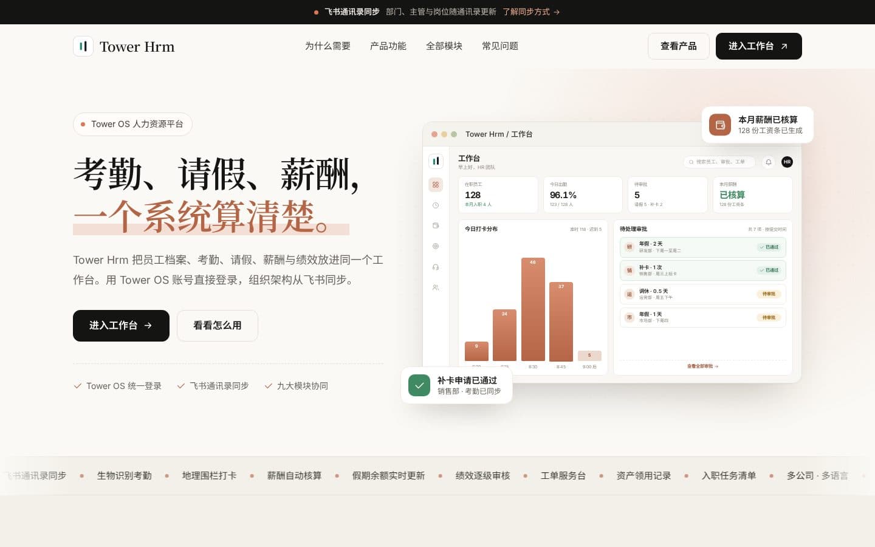This screenshot has width=875, height=547.
Task: Click the 查看全部审批 link
Action: point(702,366)
